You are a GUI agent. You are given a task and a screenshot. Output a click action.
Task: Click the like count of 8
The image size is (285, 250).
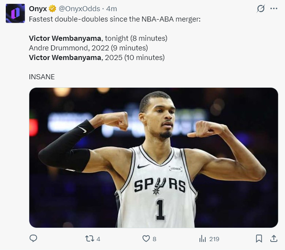155,239
